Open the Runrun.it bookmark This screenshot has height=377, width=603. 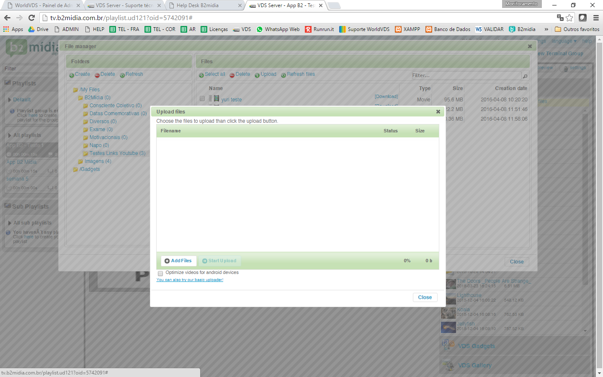[x=320, y=29]
